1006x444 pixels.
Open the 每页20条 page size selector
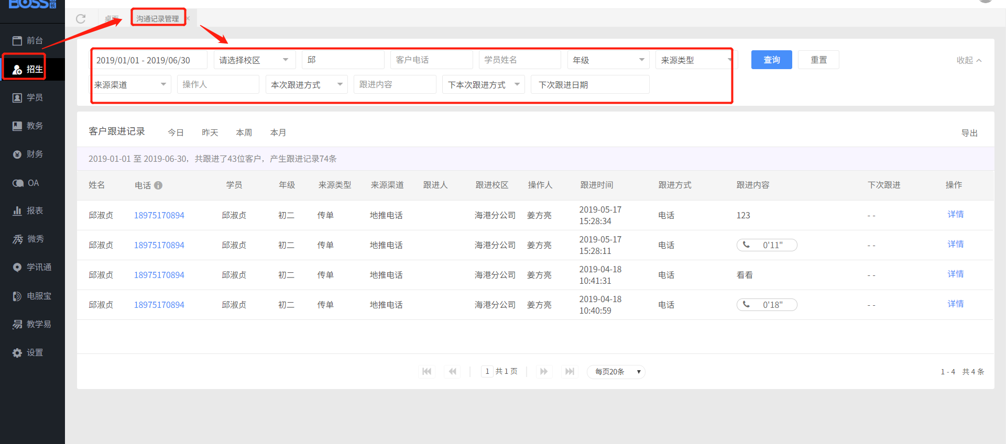click(616, 371)
